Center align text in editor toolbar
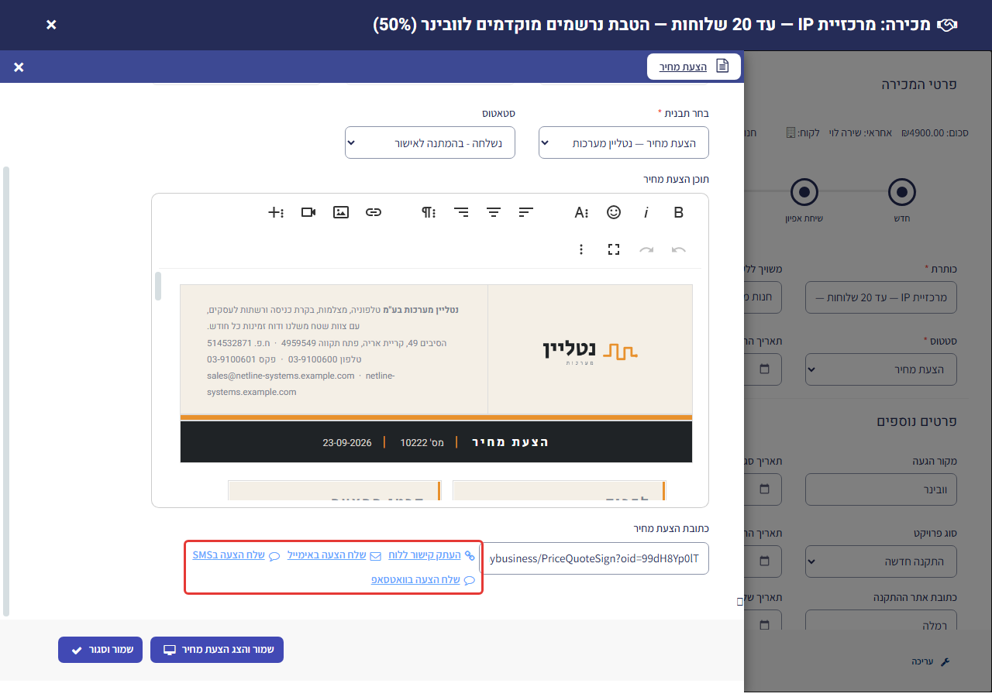 pyautogui.click(x=494, y=212)
